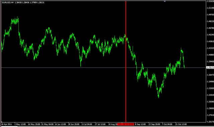
Task: Click the 1.42325 price scale label
Action: point(210,48)
